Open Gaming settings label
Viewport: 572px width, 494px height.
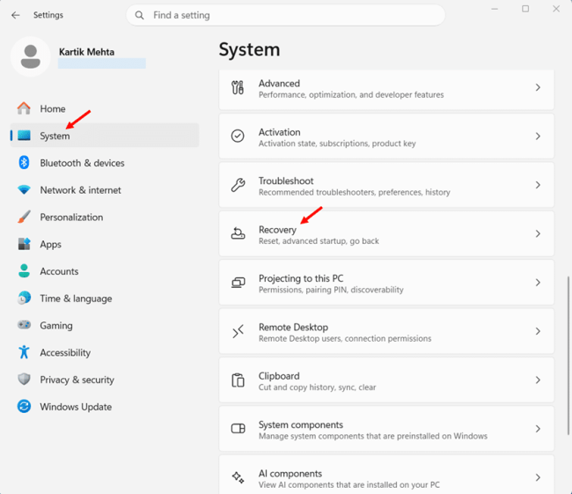(x=56, y=325)
